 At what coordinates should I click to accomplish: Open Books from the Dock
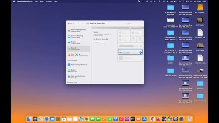[x=138, y=119]
